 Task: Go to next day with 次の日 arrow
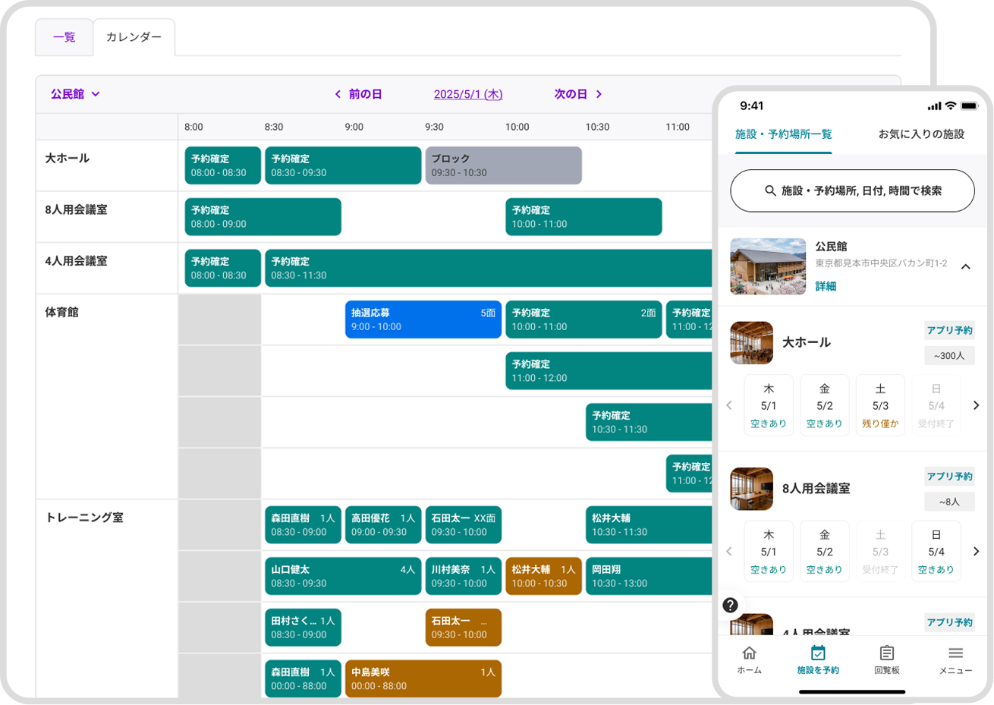point(599,95)
